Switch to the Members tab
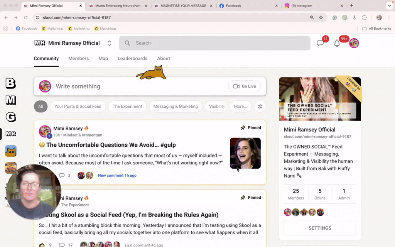 78,59
